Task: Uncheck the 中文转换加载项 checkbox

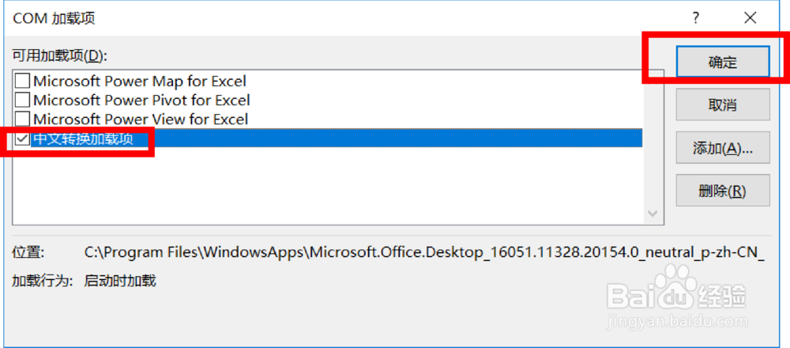Action: [x=23, y=139]
